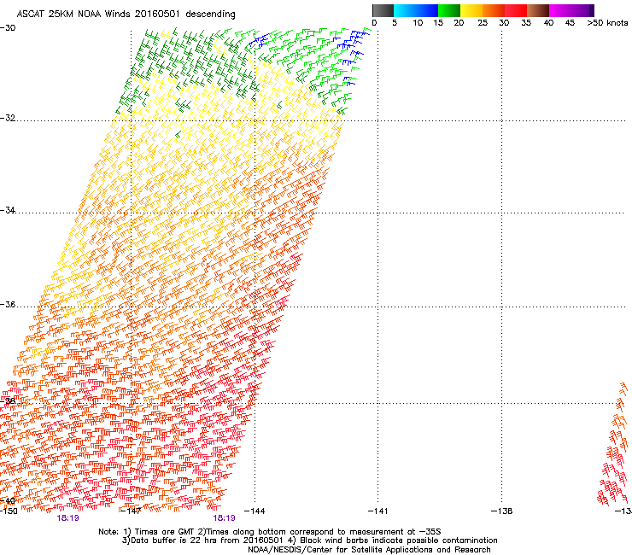Click the green 15–20 knots color segment

pyautogui.click(x=449, y=10)
